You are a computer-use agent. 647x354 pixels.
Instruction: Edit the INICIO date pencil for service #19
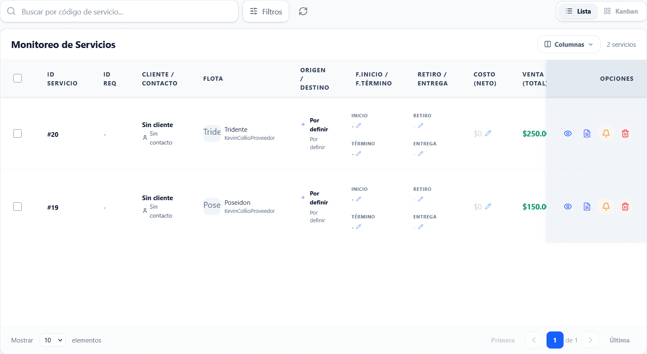[358, 199]
